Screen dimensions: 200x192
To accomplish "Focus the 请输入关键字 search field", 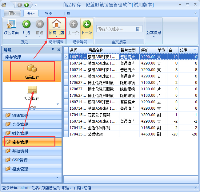I will pyautogui.click(x=115, y=29).
